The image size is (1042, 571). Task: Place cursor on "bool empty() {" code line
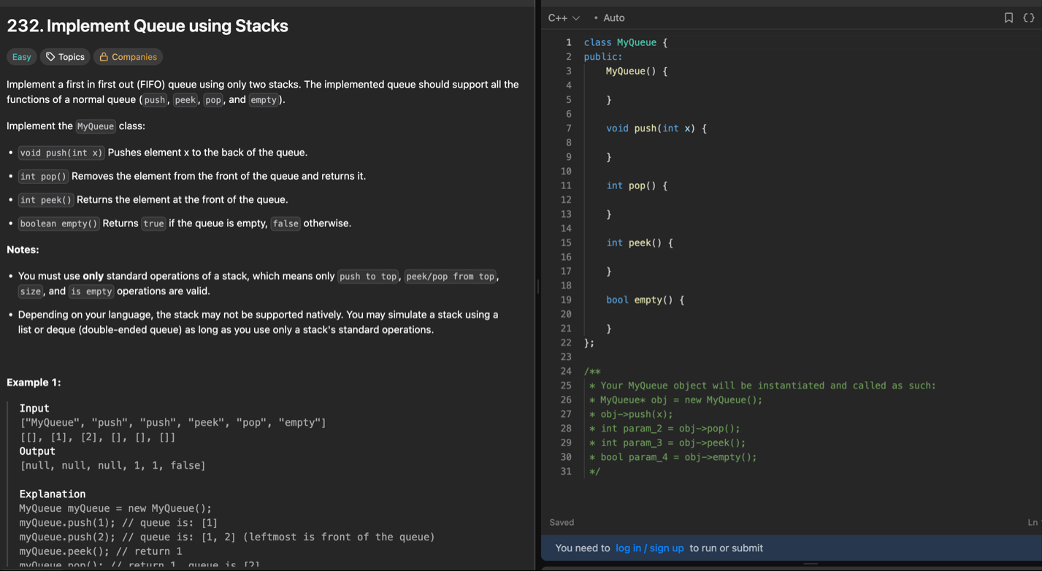tap(645, 300)
